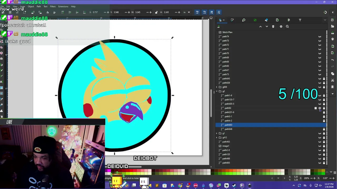Toggle scale rounded corners button
The width and height of the screenshot is (337, 189).
[204, 12]
